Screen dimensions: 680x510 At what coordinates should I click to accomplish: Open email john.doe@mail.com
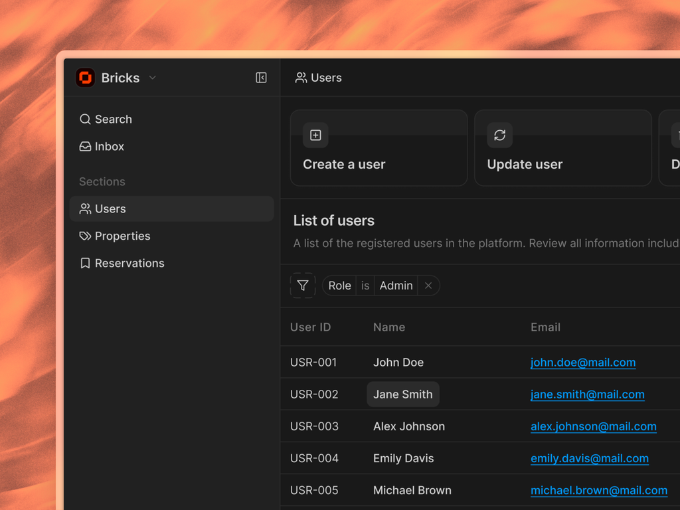click(583, 363)
